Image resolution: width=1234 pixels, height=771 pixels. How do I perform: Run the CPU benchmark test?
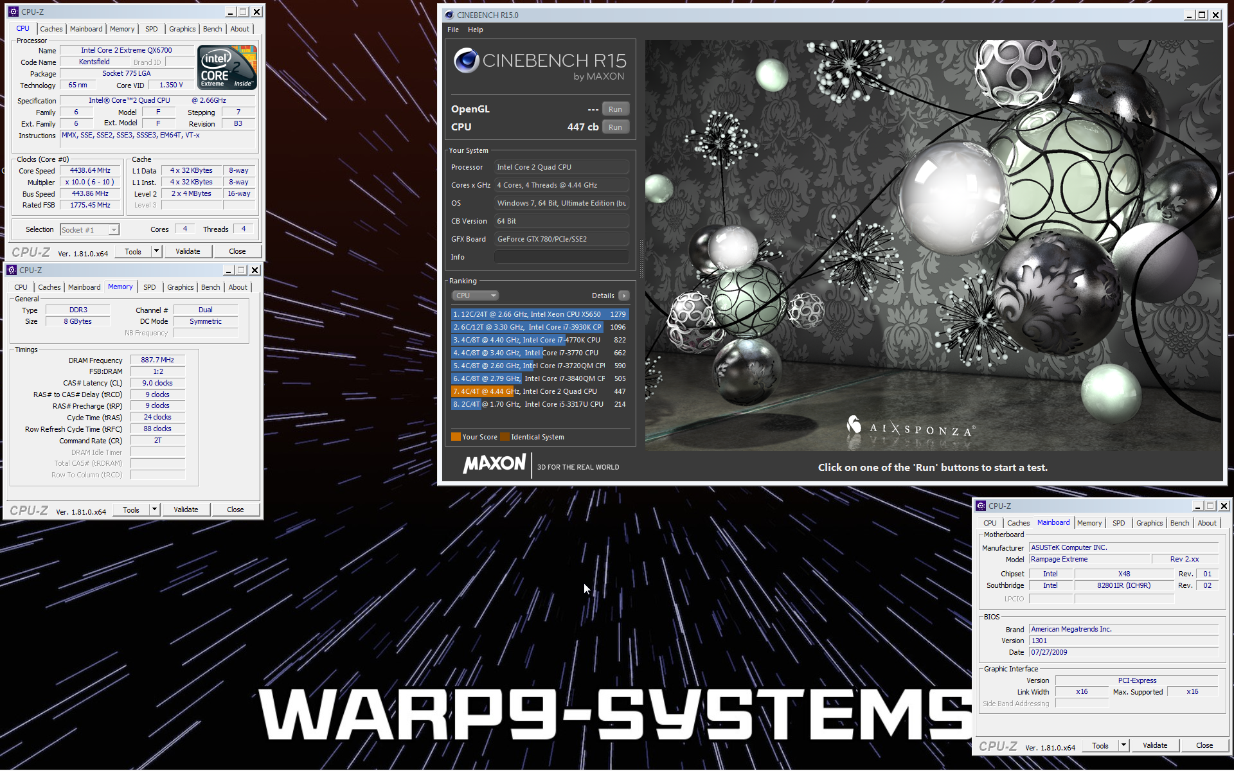coord(615,127)
